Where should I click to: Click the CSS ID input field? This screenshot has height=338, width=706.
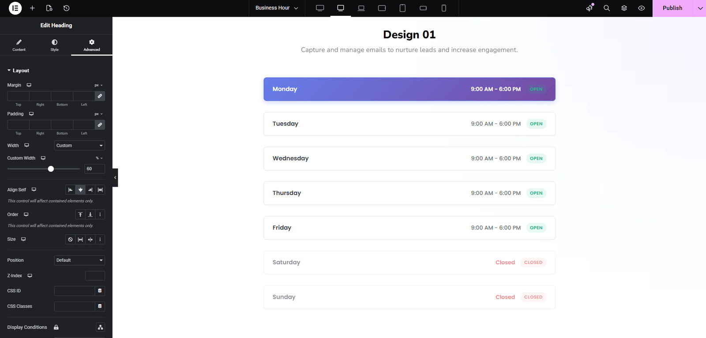click(x=75, y=291)
